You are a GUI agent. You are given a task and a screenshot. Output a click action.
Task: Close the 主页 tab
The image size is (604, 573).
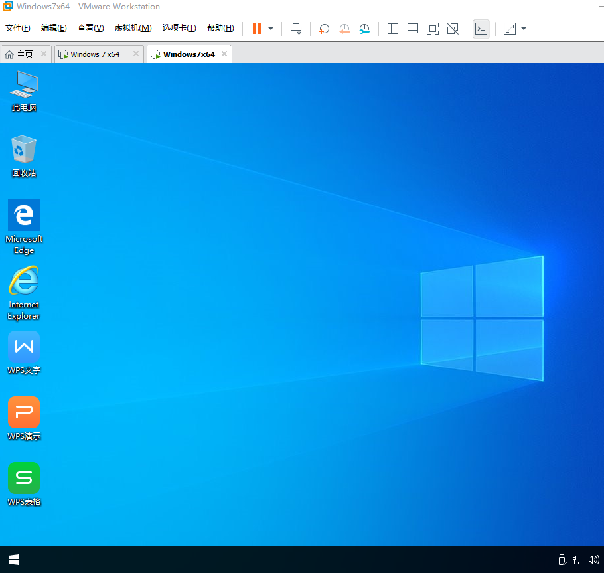click(44, 54)
